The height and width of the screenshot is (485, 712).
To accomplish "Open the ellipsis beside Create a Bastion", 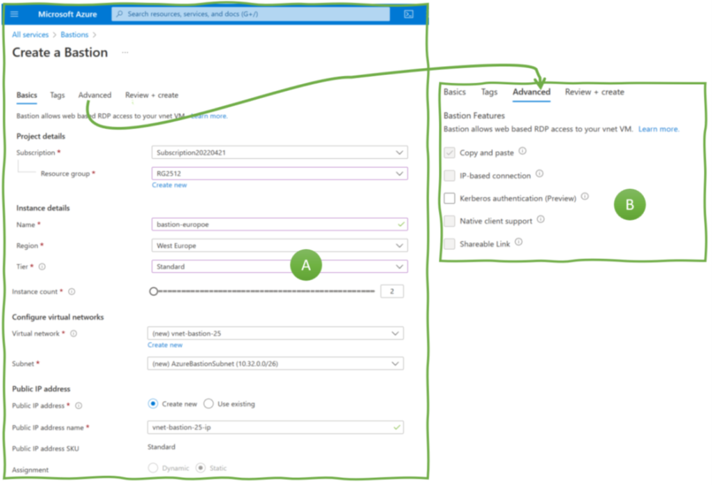I will [x=125, y=53].
